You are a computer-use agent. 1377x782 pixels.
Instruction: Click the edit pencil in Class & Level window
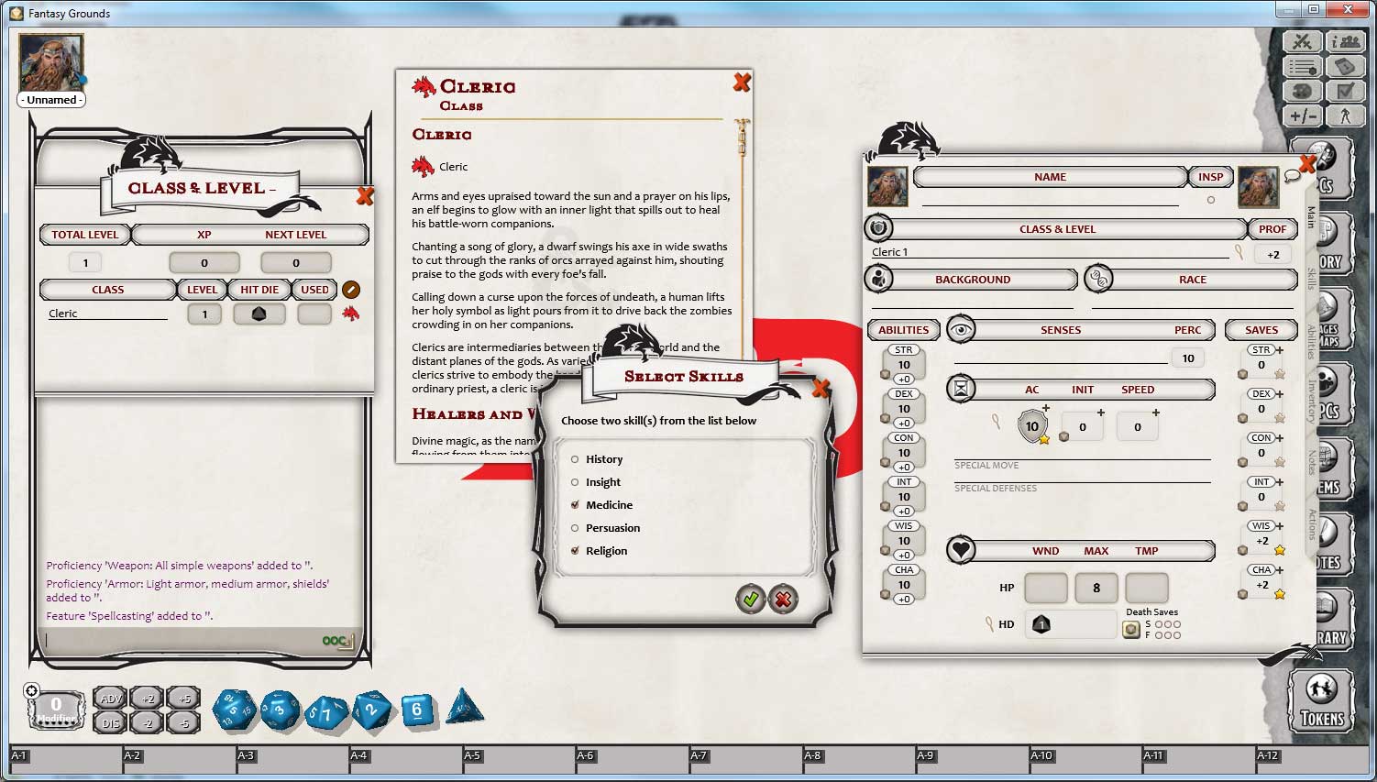click(350, 290)
